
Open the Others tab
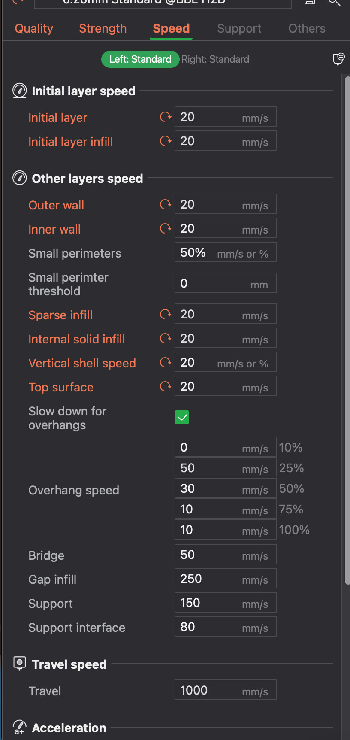tap(307, 28)
